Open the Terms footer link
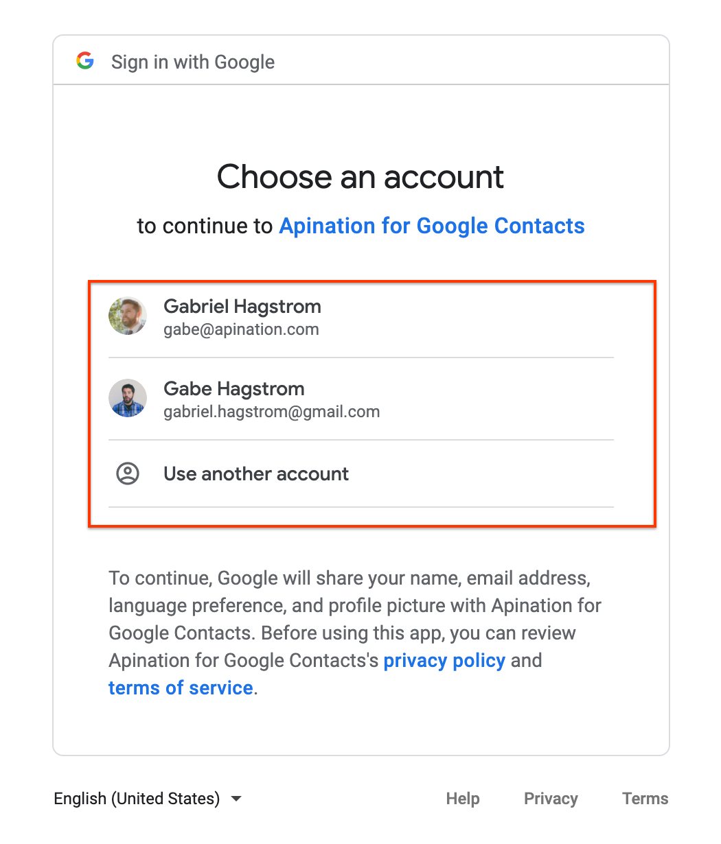Screen dimensions: 721x844 tap(645, 799)
